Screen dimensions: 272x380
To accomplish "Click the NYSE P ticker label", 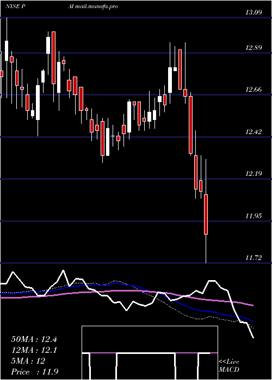I will pos(16,7).
